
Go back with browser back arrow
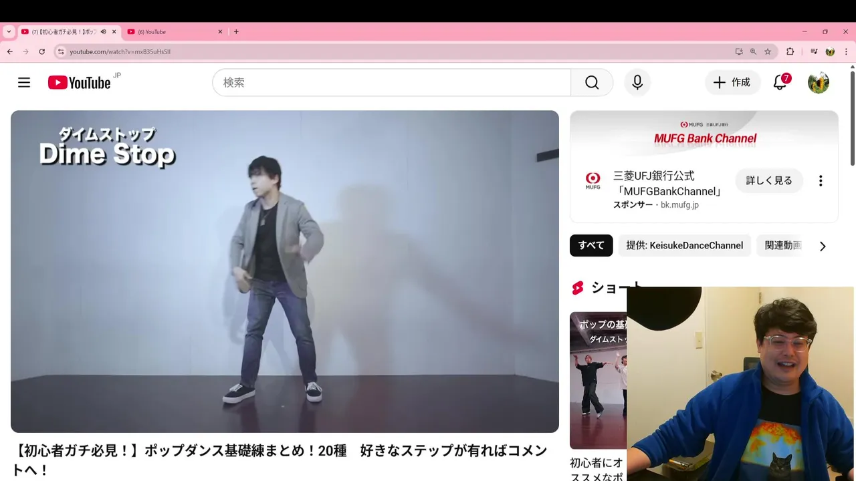9,51
